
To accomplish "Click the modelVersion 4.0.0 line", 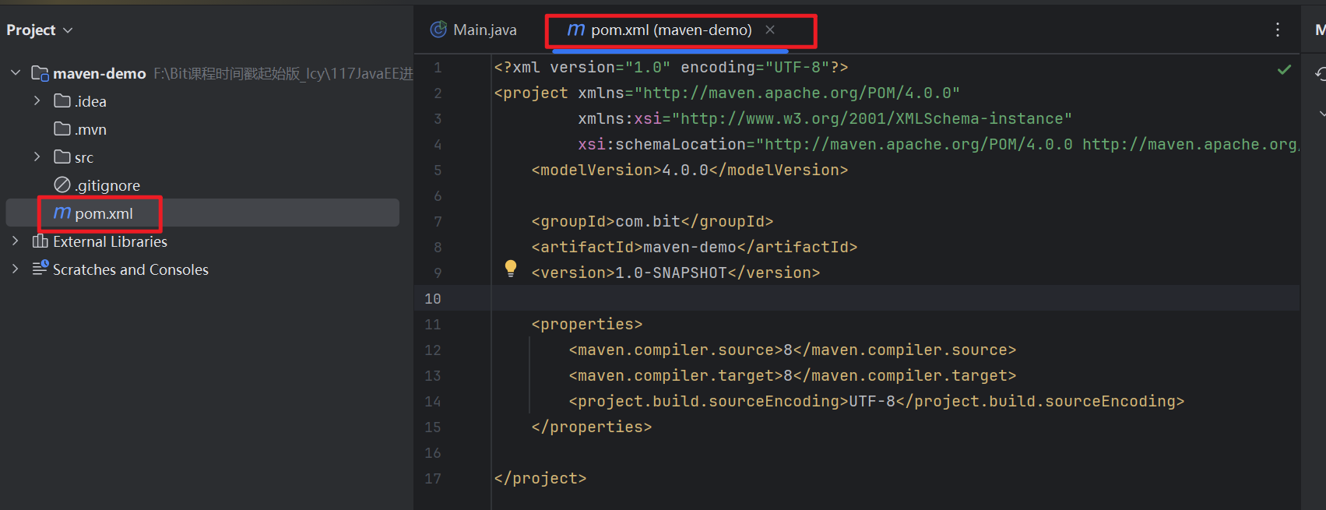I will (x=690, y=170).
